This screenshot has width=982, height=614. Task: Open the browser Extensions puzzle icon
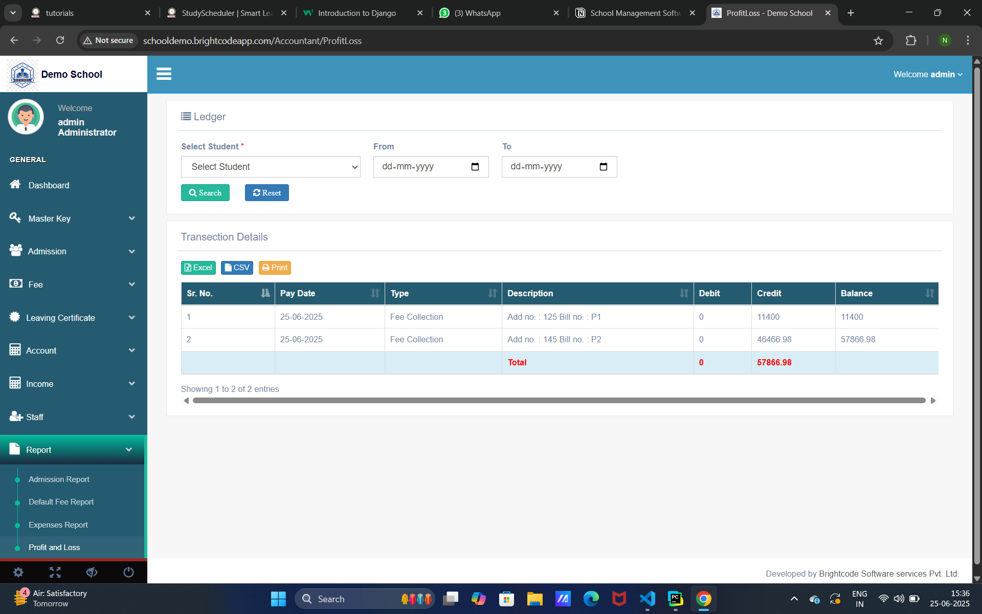(911, 40)
